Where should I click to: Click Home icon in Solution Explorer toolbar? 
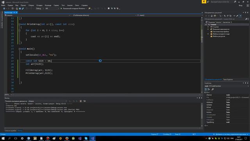(x=212, y=16)
